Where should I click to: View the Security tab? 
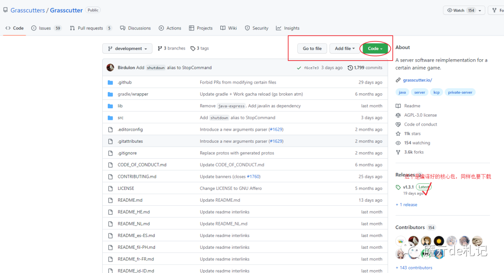pyautogui.click(x=257, y=28)
